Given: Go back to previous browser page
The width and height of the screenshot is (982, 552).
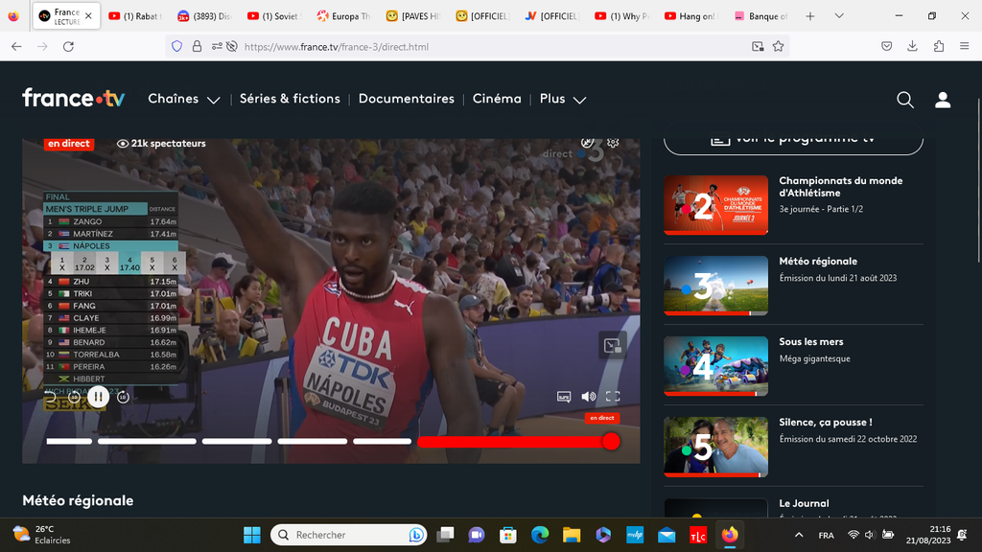Looking at the screenshot, I should click(x=17, y=46).
